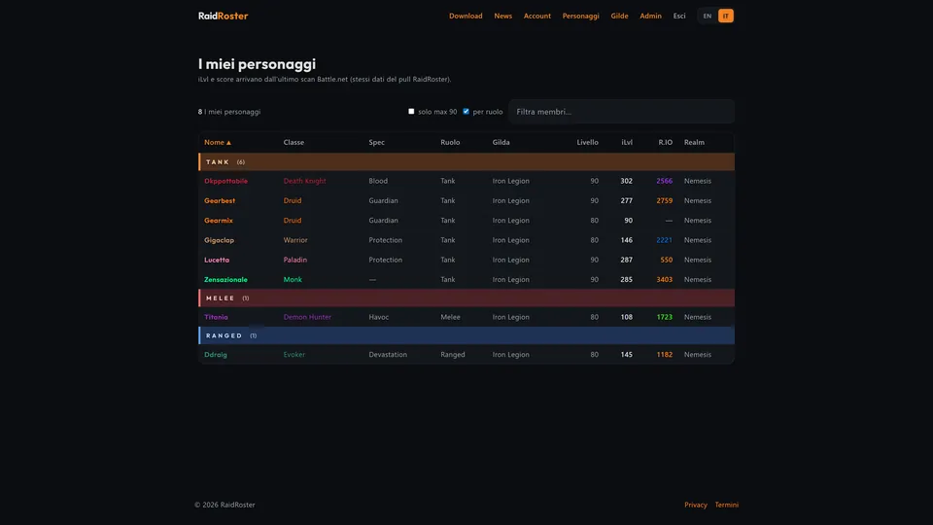933x525 pixels.
Task: Click R.IO score 3403
Action: [664, 279]
